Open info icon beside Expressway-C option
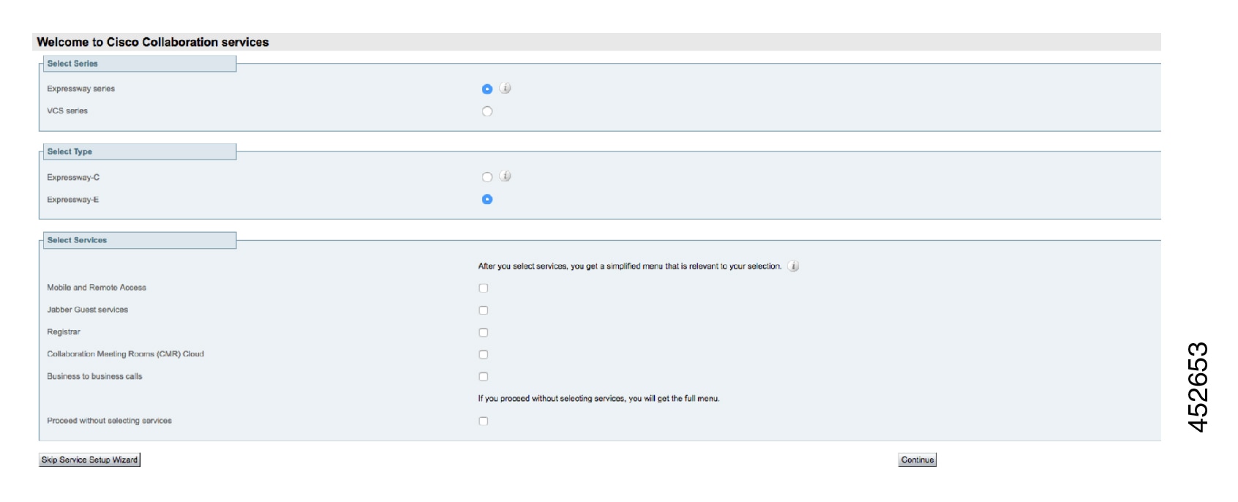 505,176
